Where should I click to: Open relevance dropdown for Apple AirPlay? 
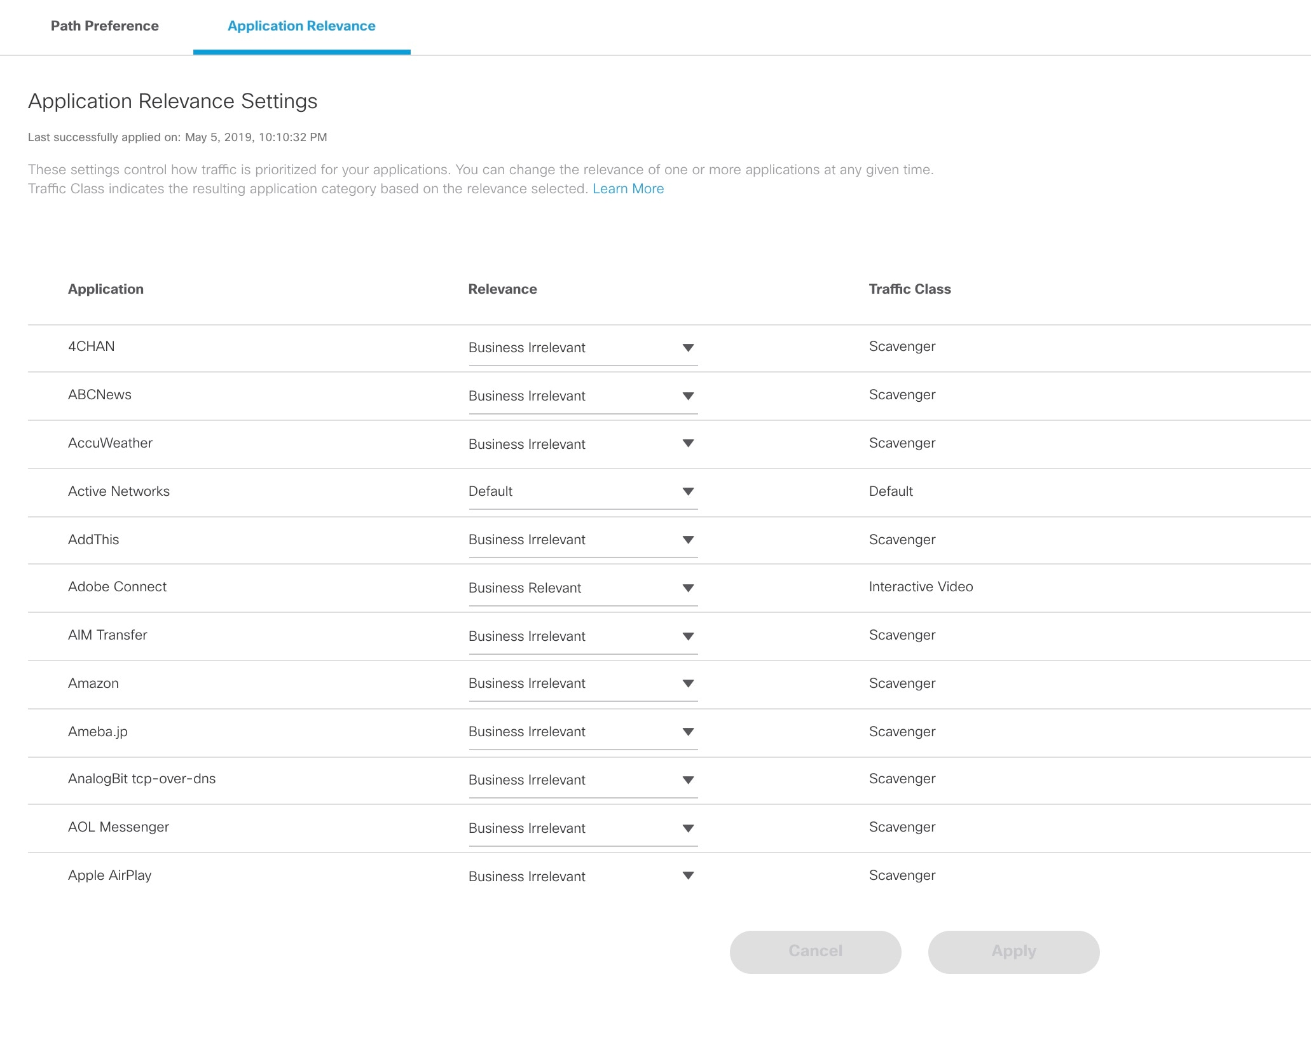click(583, 877)
